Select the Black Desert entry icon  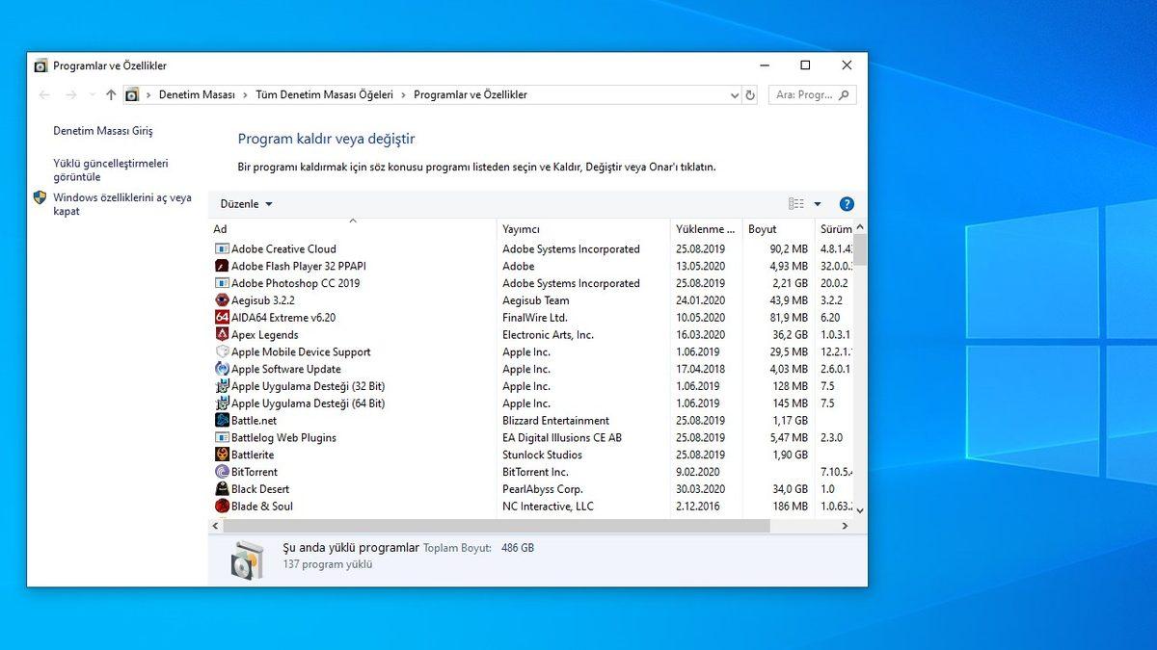pos(221,489)
